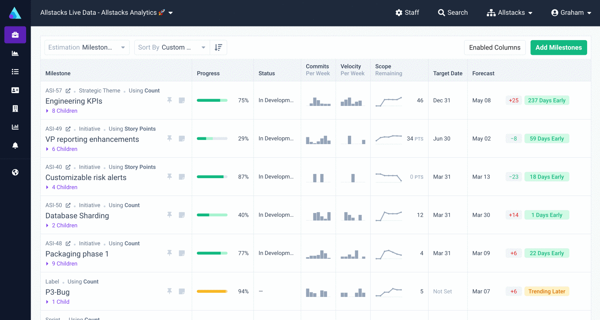The height and width of the screenshot is (320, 600).
Task: Open ASI-57 external link icon
Action: tap(68, 91)
